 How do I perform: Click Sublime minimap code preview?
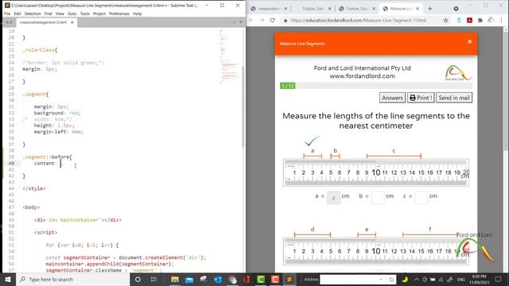coord(229,56)
